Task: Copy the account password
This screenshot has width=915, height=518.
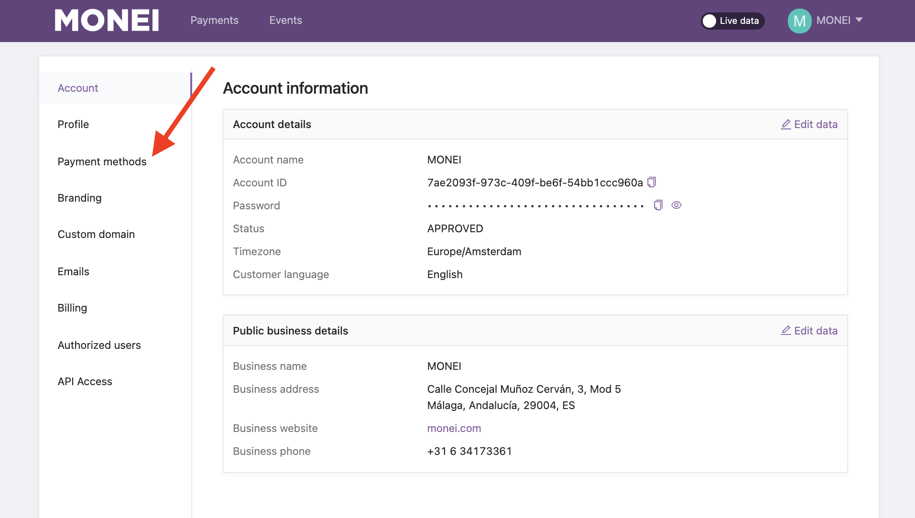Action: (x=658, y=205)
